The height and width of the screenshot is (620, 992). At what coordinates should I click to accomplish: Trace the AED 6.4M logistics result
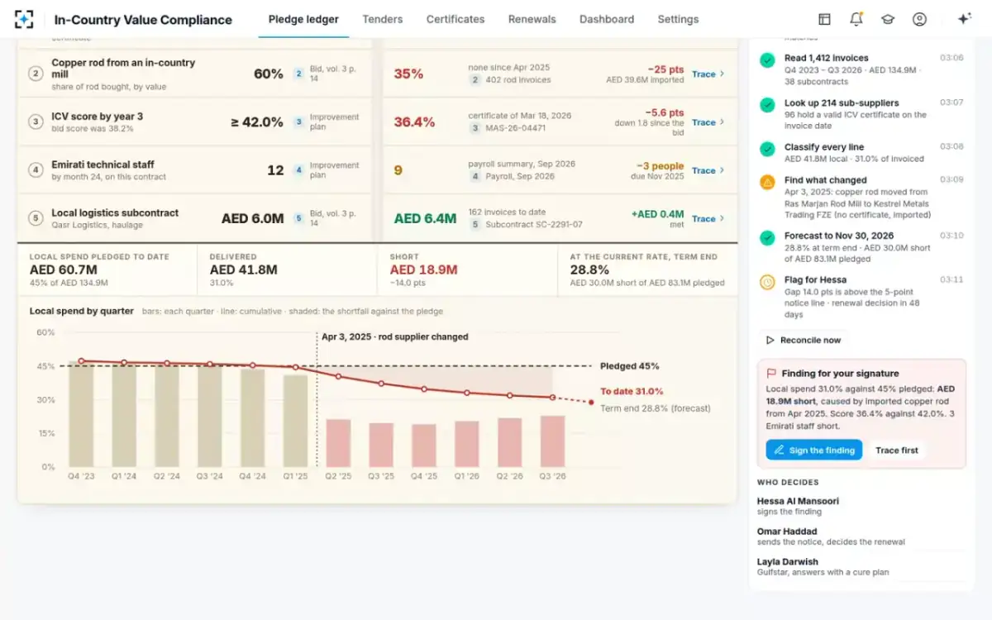click(x=708, y=218)
